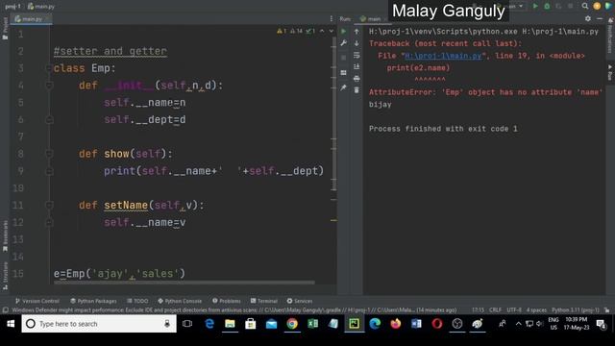The width and height of the screenshot is (615, 346).
Task: Collapse the show method fold marker
Action: point(49,154)
